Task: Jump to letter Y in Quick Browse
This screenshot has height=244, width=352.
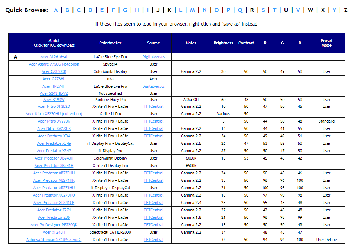Action: coord(334,10)
